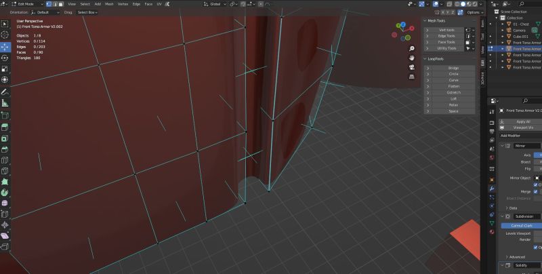
Task: Activate the Rotate tool
Action: 5,58
